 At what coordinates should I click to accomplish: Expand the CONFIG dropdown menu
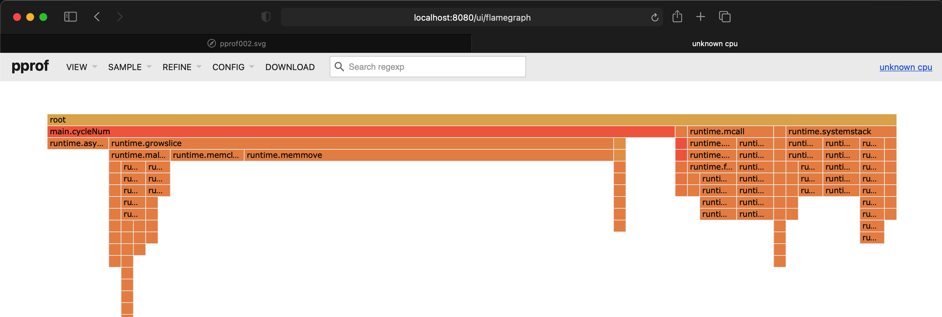pyautogui.click(x=233, y=67)
